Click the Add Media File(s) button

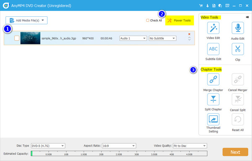click(x=26, y=20)
